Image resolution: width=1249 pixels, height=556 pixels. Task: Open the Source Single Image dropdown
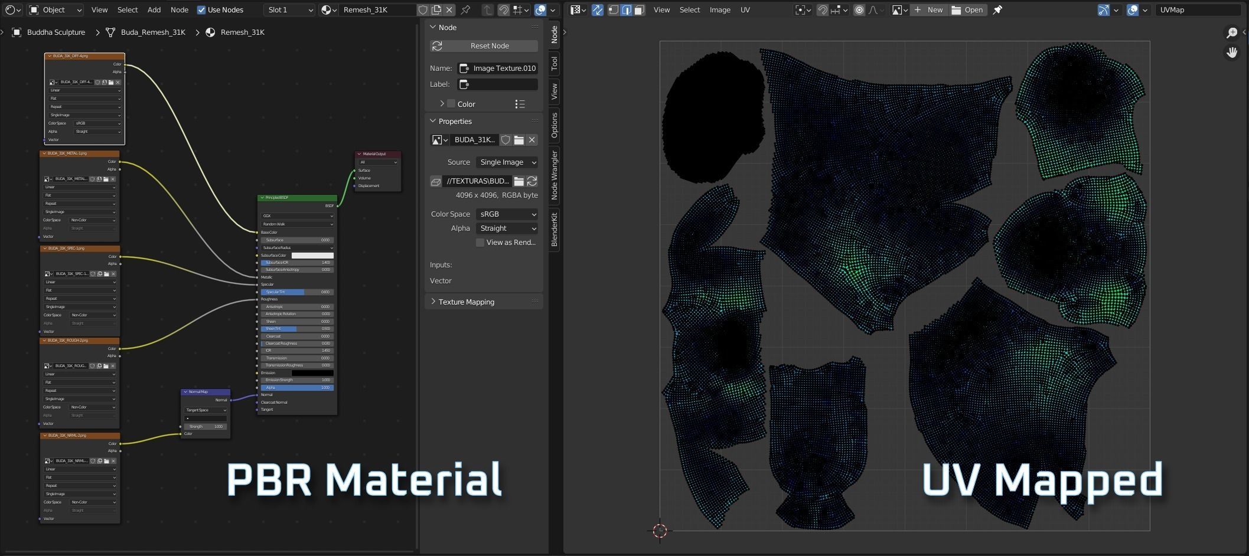[x=507, y=162]
